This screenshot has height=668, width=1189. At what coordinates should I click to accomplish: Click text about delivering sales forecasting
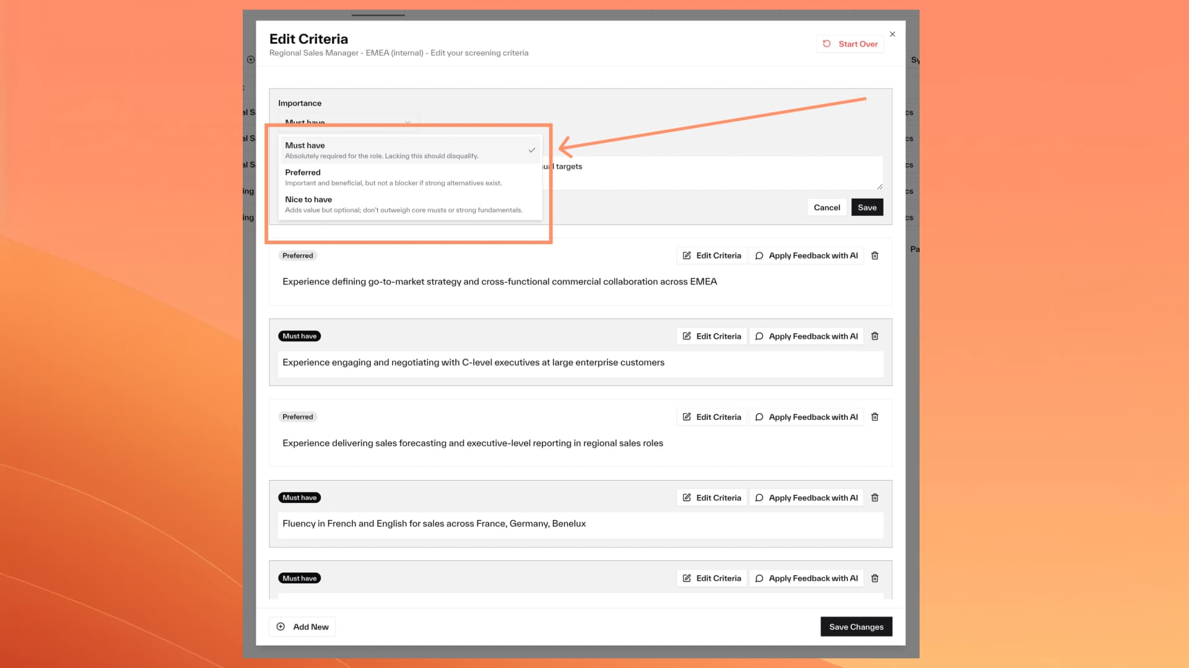473,443
